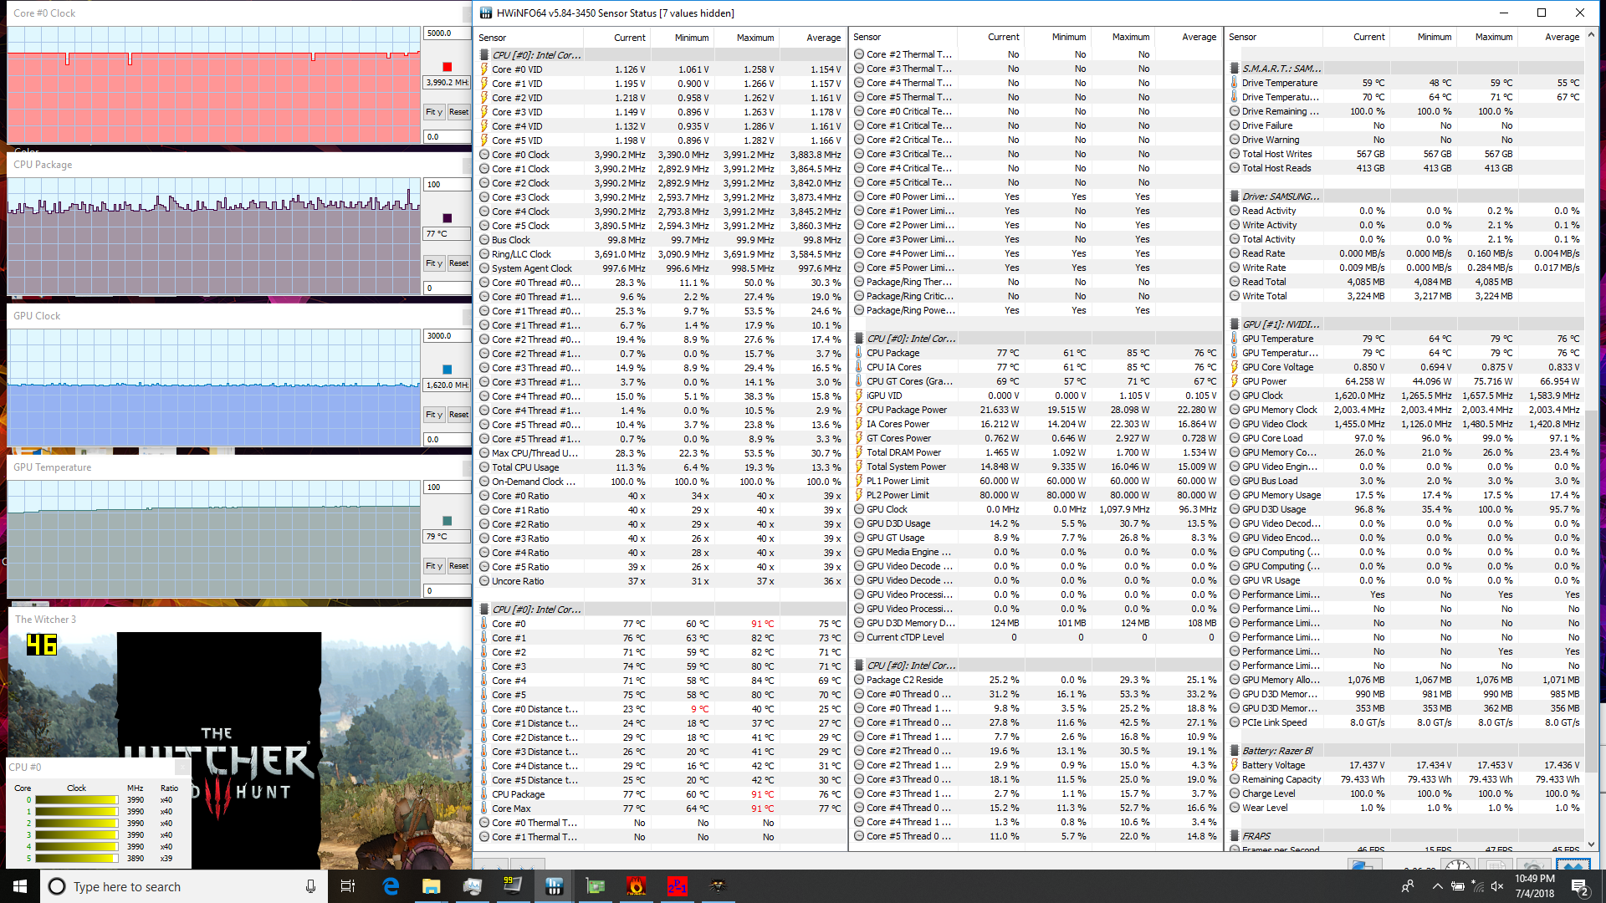Click the HWiNFO scrollbar up arrow

[1591, 35]
